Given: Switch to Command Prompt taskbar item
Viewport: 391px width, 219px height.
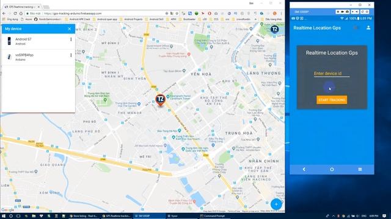Looking at the screenshot, I should [214, 216].
